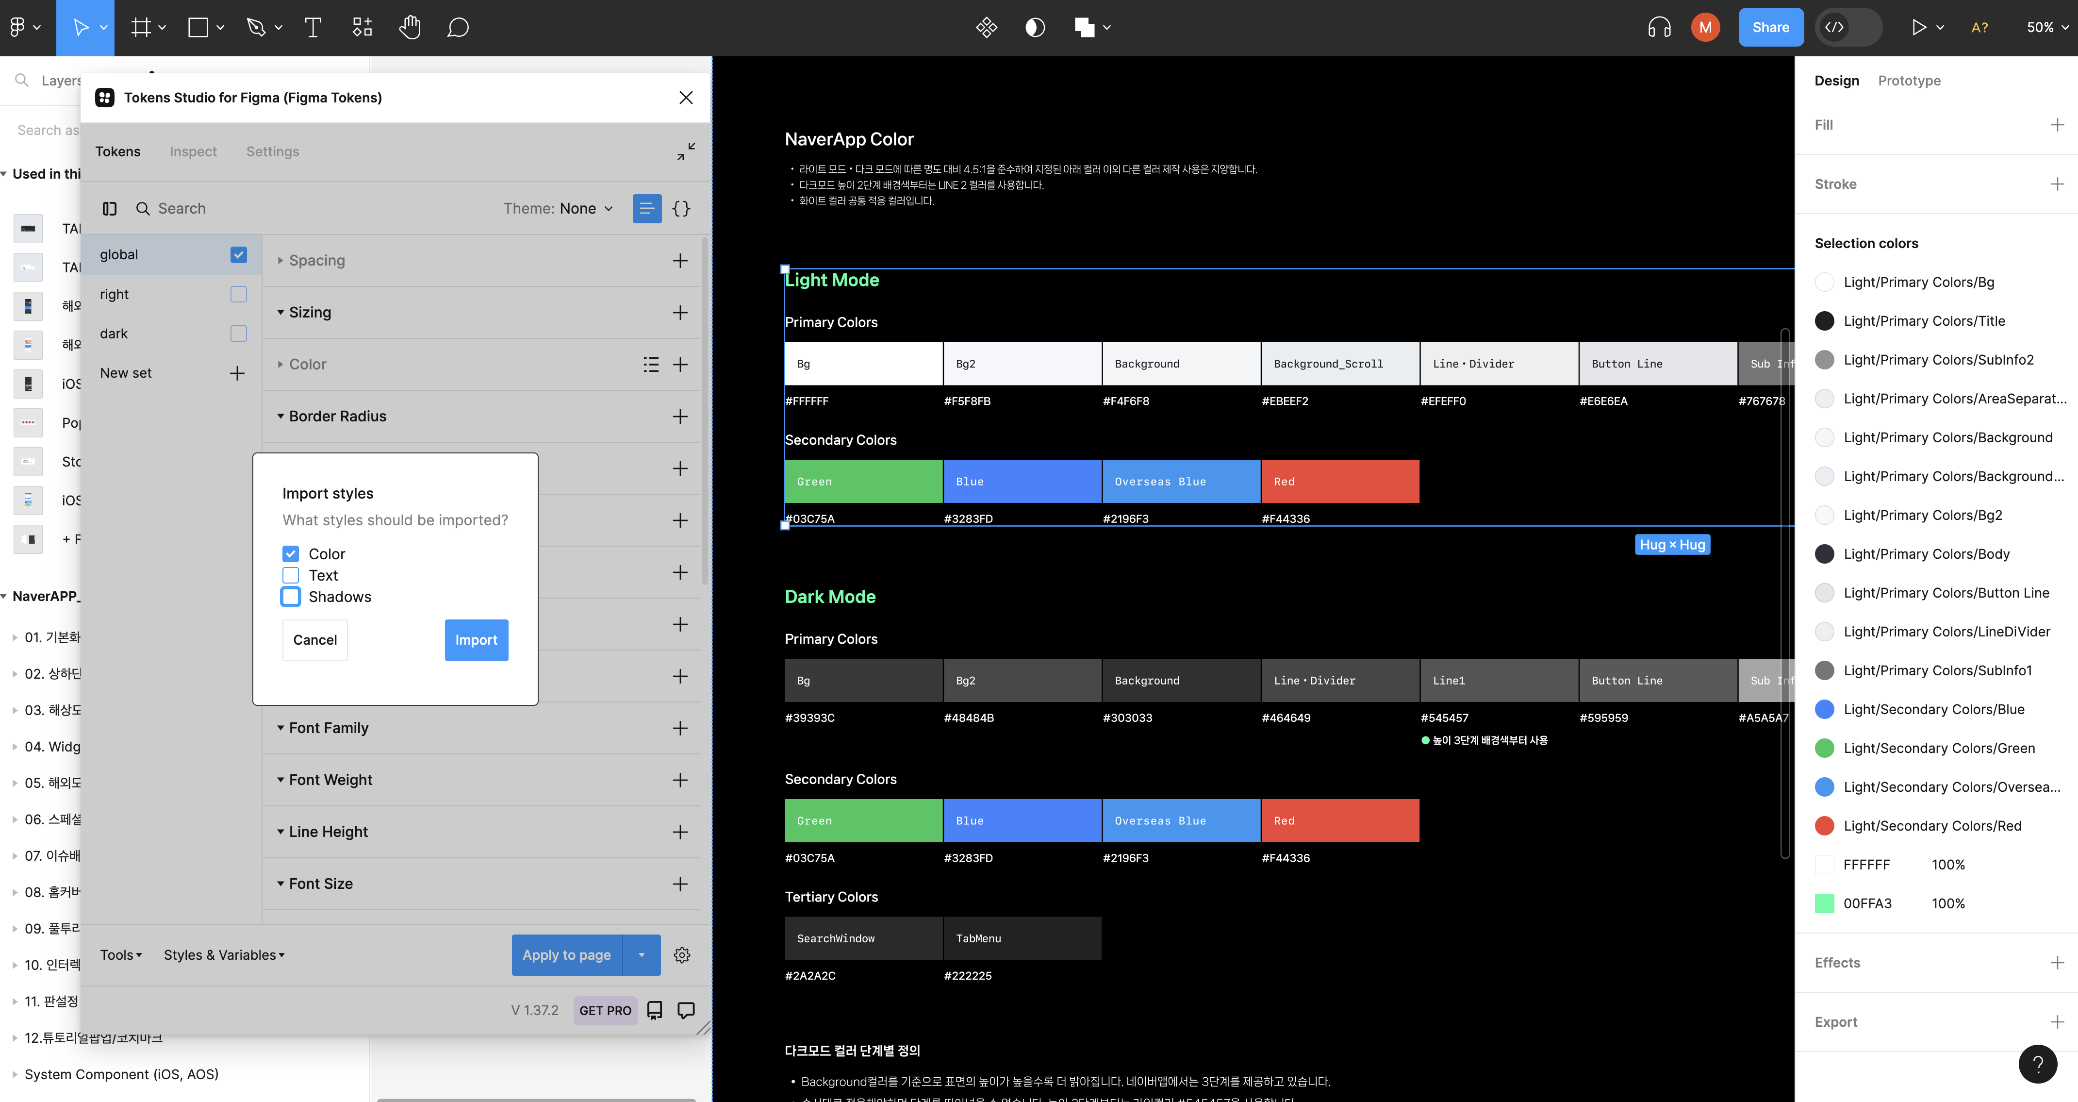Toggle the token sets sidebar icon
This screenshot has height=1102, width=2078.
click(x=110, y=209)
